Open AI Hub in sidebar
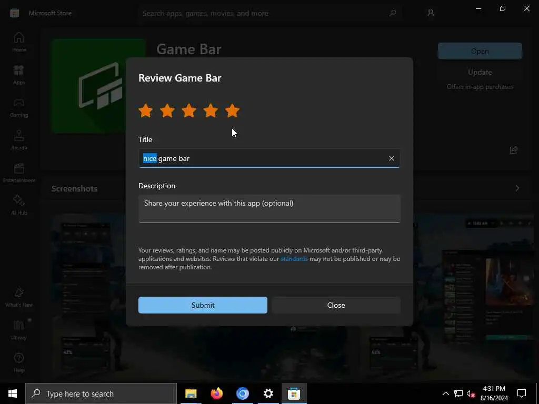Image resolution: width=539 pixels, height=404 pixels. coord(19,206)
